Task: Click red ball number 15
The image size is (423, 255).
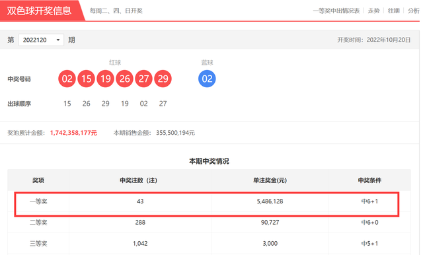Action: pos(87,79)
